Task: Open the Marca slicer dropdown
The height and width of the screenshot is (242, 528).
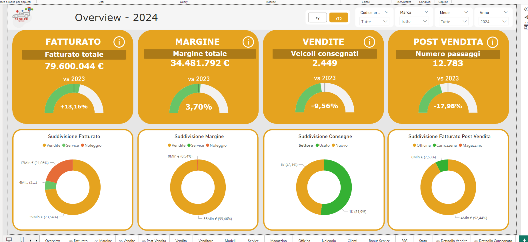Action: (414, 21)
